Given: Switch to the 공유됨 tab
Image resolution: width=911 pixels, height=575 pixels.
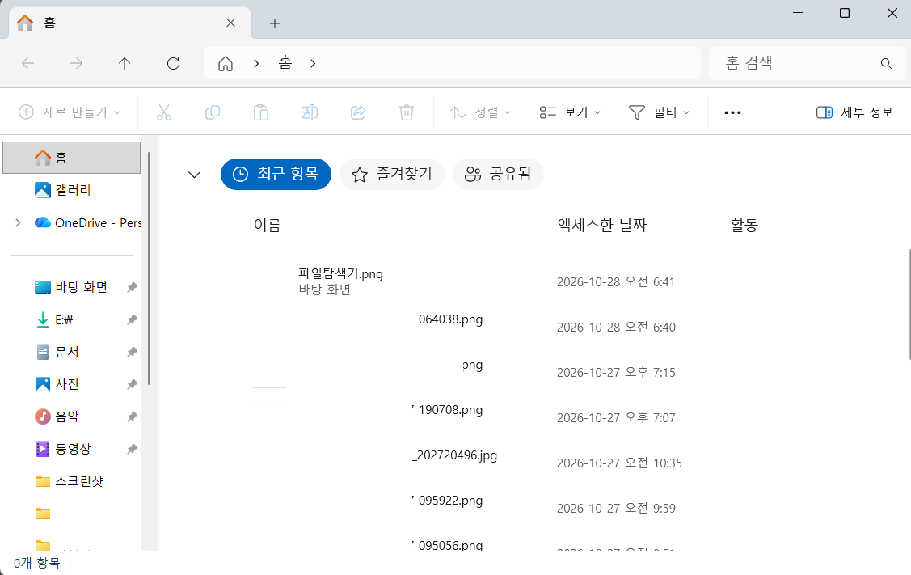Looking at the screenshot, I should [499, 174].
